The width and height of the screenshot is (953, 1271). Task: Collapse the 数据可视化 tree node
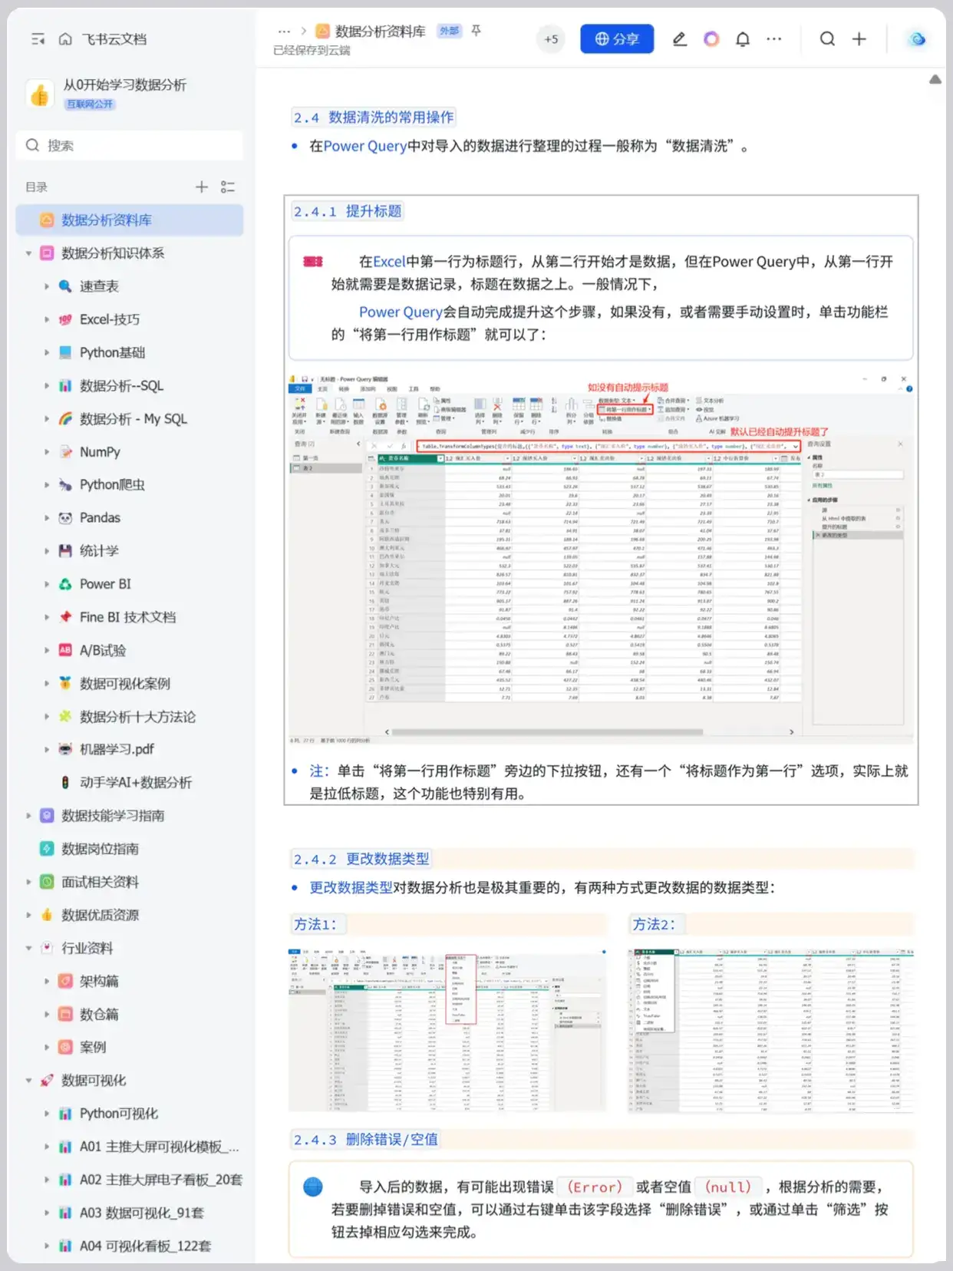28,1080
